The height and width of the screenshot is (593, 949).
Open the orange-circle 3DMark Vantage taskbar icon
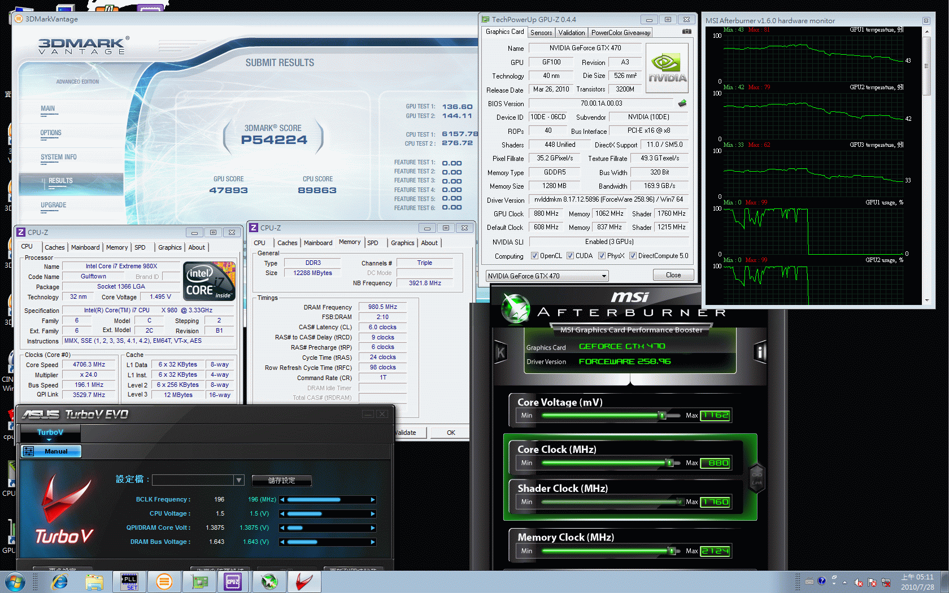164,582
